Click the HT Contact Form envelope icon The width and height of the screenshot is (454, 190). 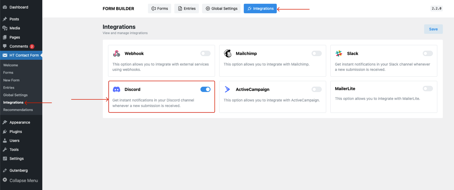pyautogui.click(x=5, y=55)
